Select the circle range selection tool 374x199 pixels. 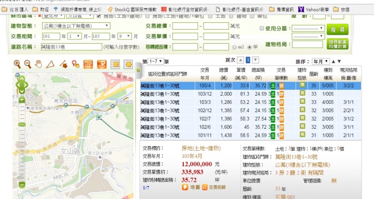point(129,64)
